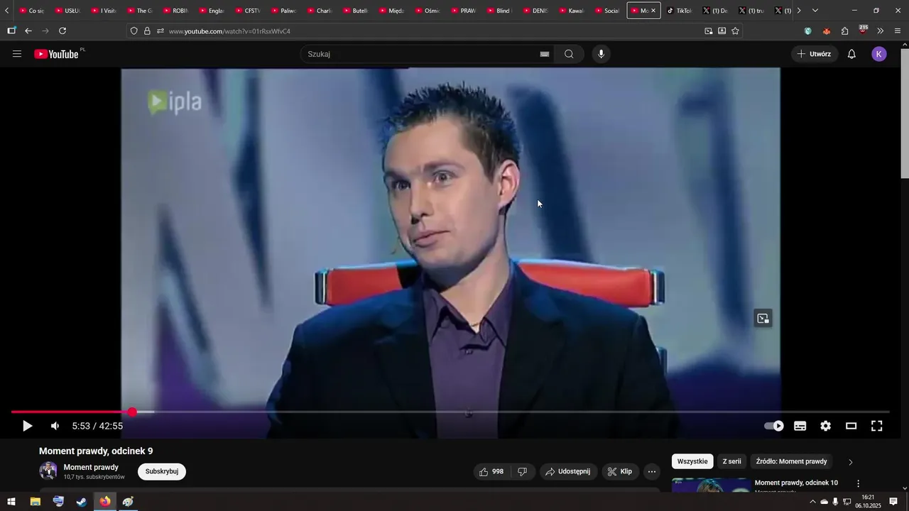Close the active YouTube tab
The image size is (909, 511).
(653, 11)
